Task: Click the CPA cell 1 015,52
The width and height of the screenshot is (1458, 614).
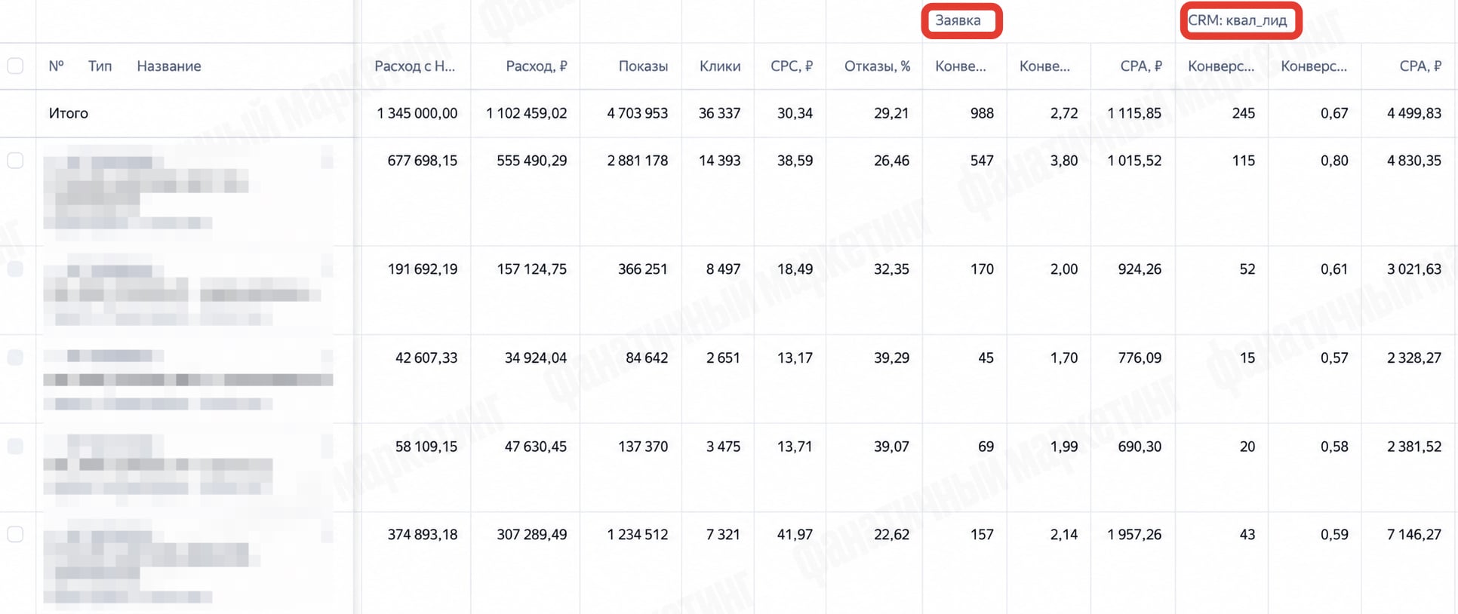Action: click(1135, 161)
